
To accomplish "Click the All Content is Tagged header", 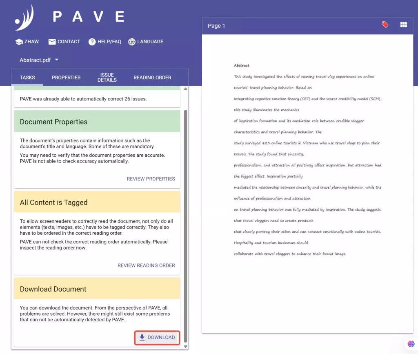I will (97, 203).
